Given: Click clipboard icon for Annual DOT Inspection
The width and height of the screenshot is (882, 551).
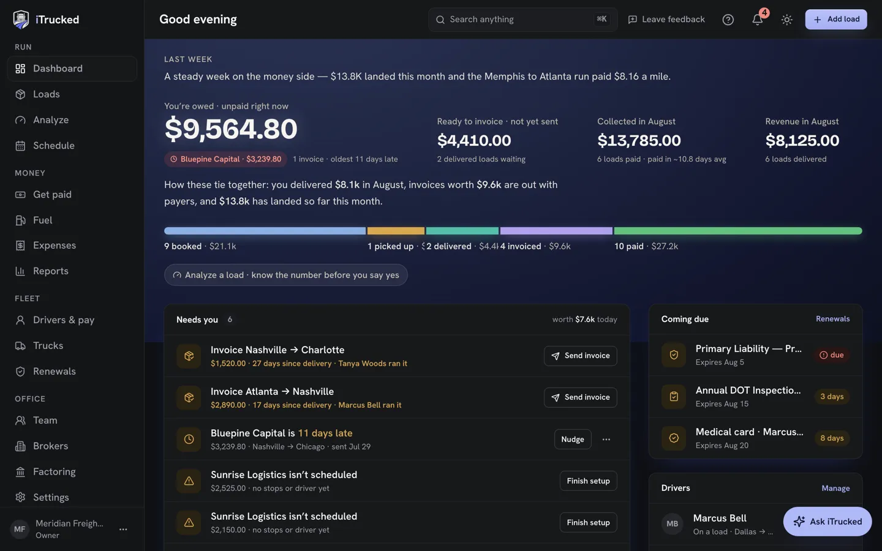Looking at the screenshot, I should click(x=674, y=397).
